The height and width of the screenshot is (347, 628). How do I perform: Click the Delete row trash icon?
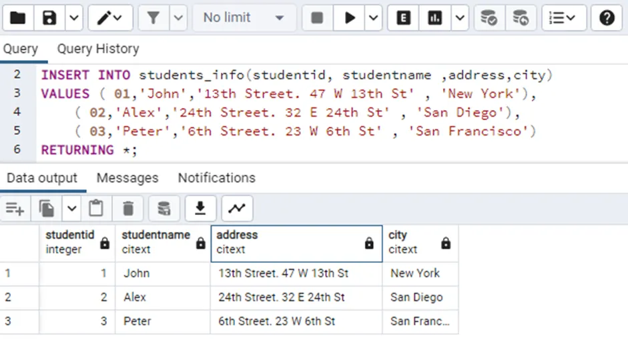(x=129, y=209)
